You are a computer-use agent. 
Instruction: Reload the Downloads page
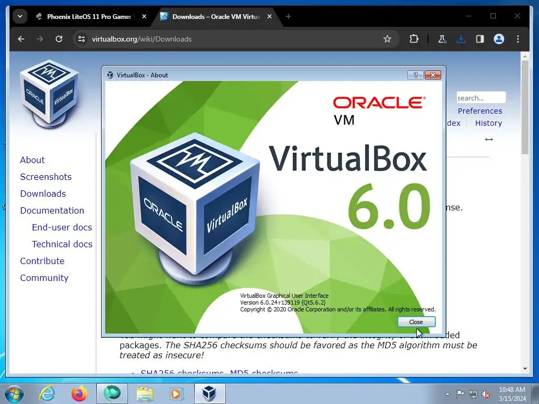(59, 39)
